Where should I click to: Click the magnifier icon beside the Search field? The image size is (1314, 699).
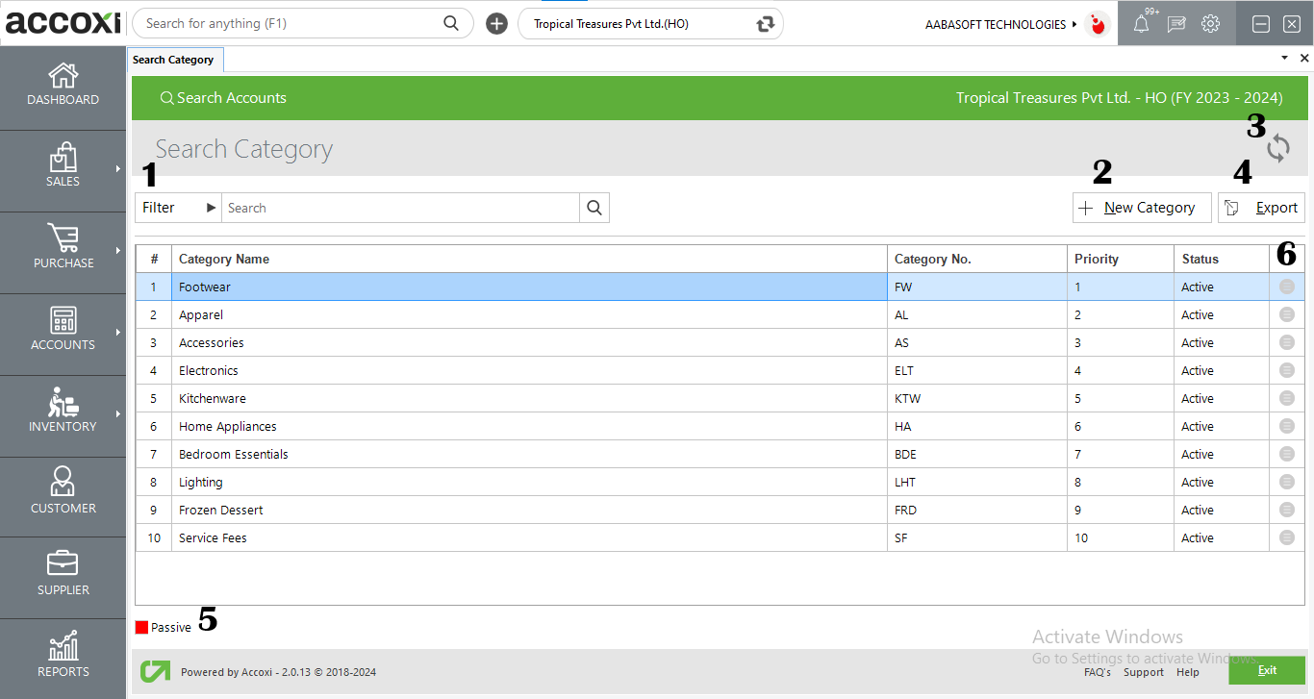(594, 207)
